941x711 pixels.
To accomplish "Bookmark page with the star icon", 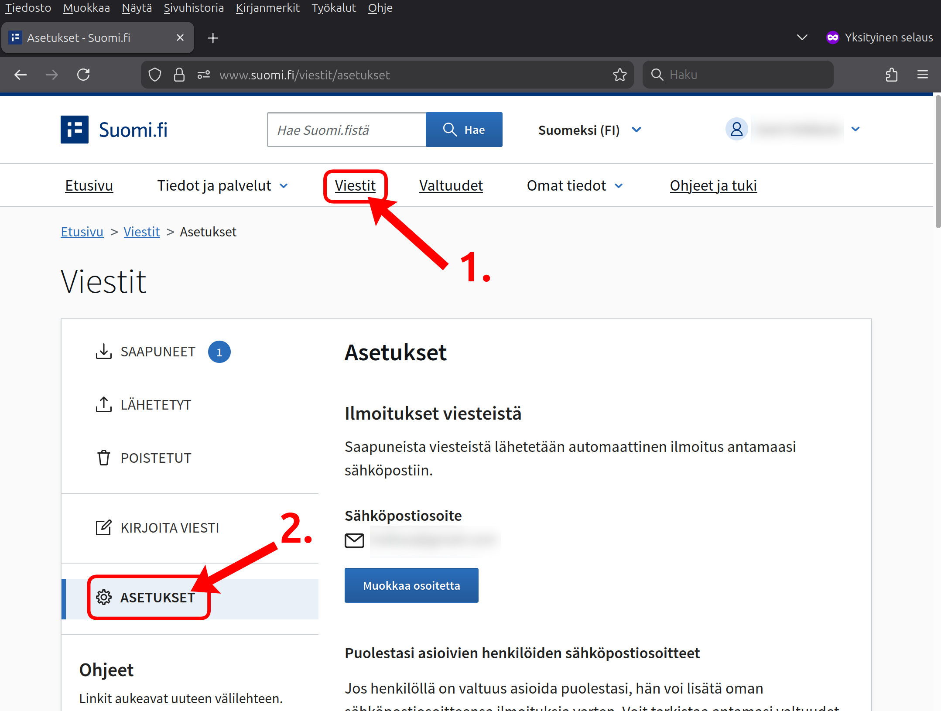I will pos(619,75).
